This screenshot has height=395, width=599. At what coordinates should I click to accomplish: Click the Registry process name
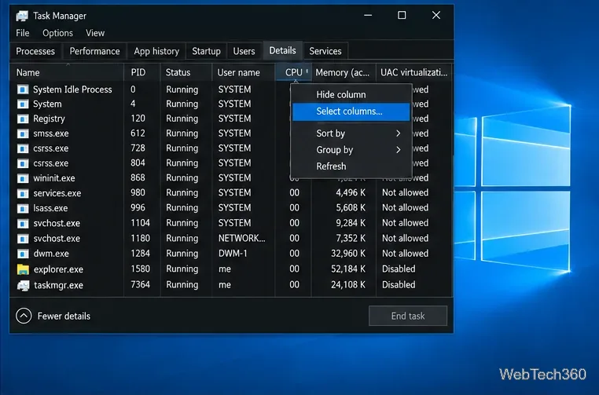pos(49,119)
